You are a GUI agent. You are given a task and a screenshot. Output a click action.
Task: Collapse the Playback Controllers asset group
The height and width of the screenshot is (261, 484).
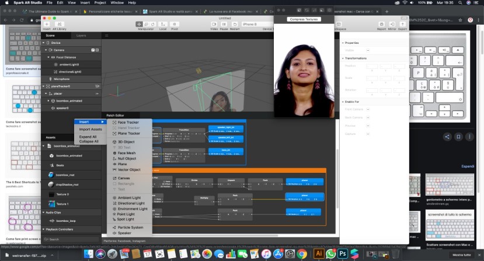tap(44, 229)
